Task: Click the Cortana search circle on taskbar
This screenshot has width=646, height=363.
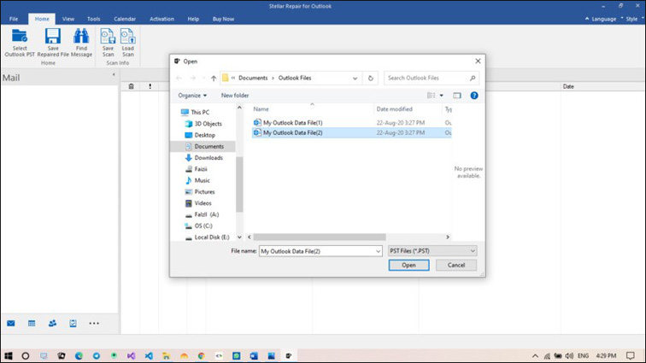Action: (26, 355)
